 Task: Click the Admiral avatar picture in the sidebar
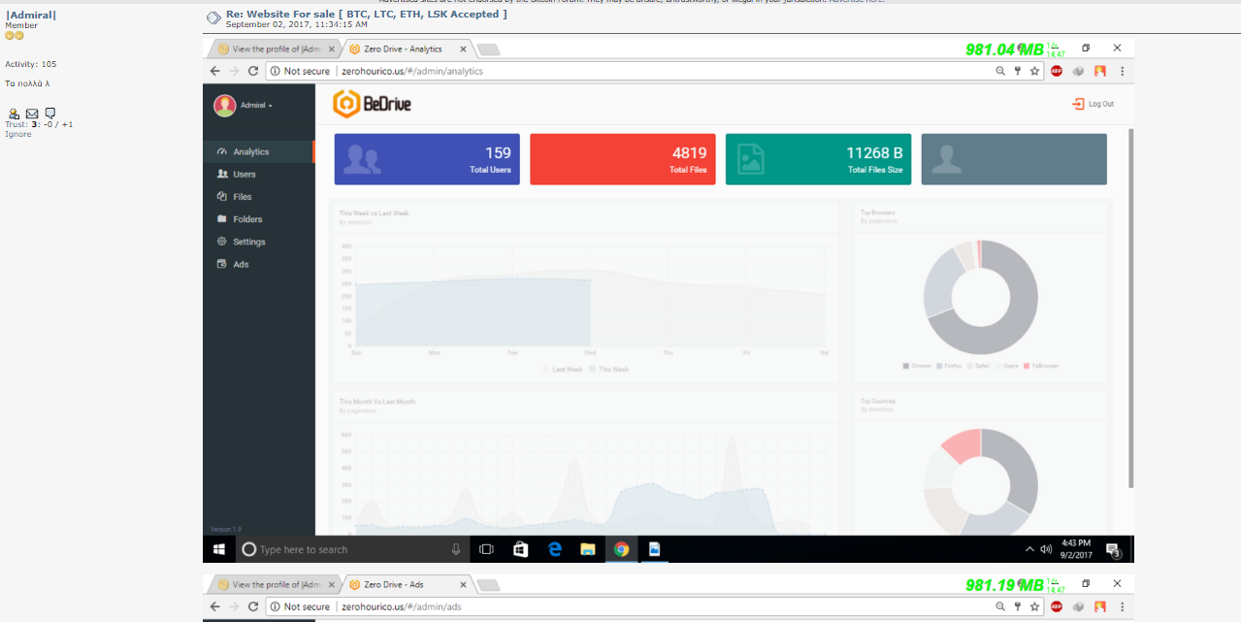pyautogui.click(x=224, y=105)
